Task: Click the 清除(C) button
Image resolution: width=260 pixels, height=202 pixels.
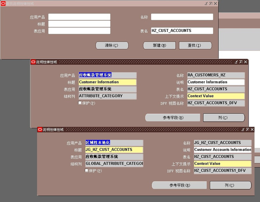Action: (x=112, y=46)
